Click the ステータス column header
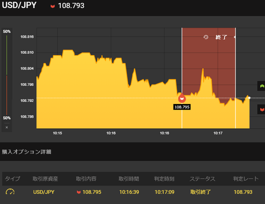The image size is (265, 204). pos(202,179)
